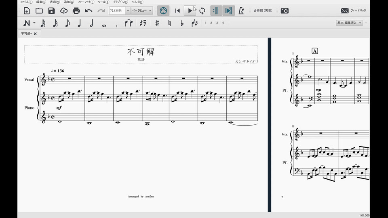Screen dimensions: 388x218
Task: Select the subtitle 花譜
Action: (141, 60)
